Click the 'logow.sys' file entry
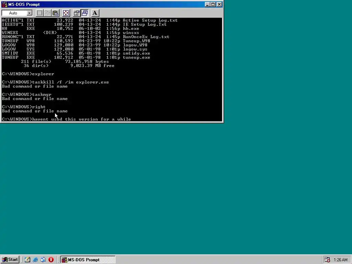 pos(75,49)
